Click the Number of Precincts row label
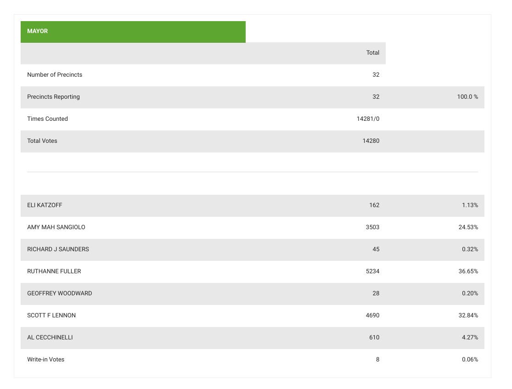Image resolution: width=512 pixels, height=389 pixels. click(x=55, y=75)
